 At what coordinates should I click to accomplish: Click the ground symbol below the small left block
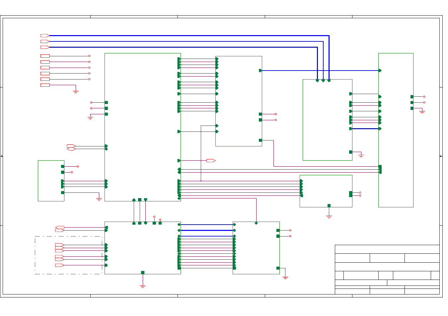99,199
